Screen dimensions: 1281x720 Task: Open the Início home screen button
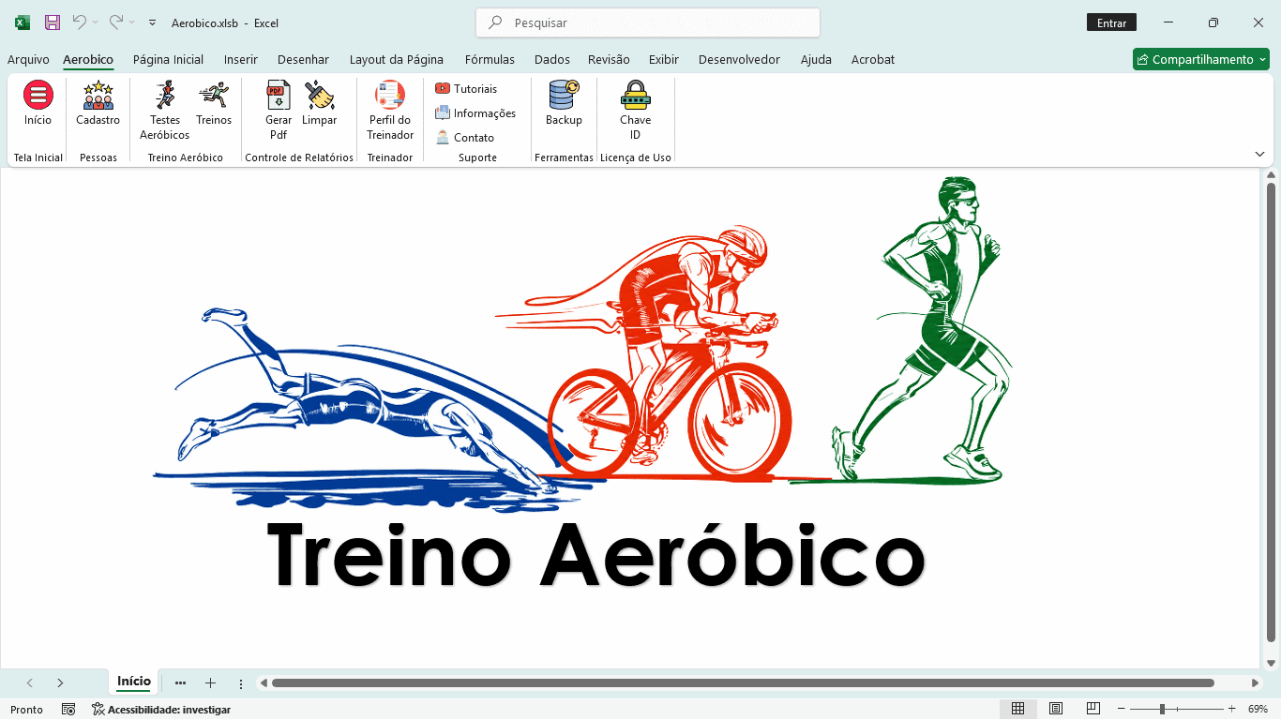38,104
